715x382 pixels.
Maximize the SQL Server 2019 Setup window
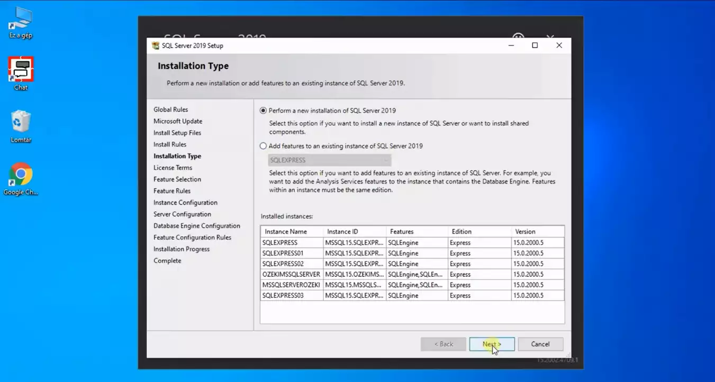click(535, 46)
